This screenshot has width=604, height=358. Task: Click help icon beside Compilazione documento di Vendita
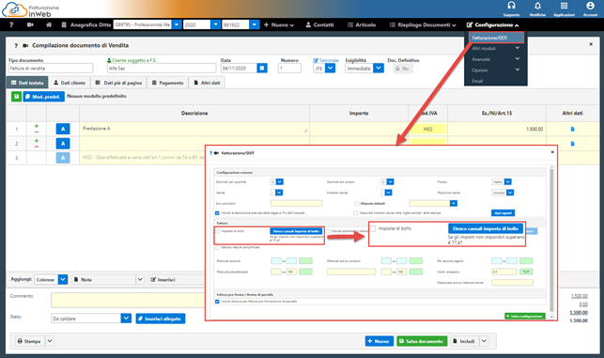(x=16, y=45)
